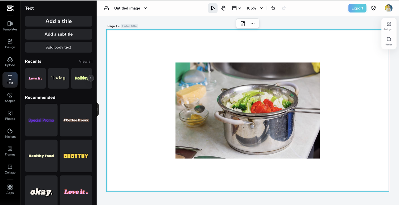The width and height of the screenshot is (399, 205).
Task: Select the Text sidebar tab
Action: pos(10,80)
